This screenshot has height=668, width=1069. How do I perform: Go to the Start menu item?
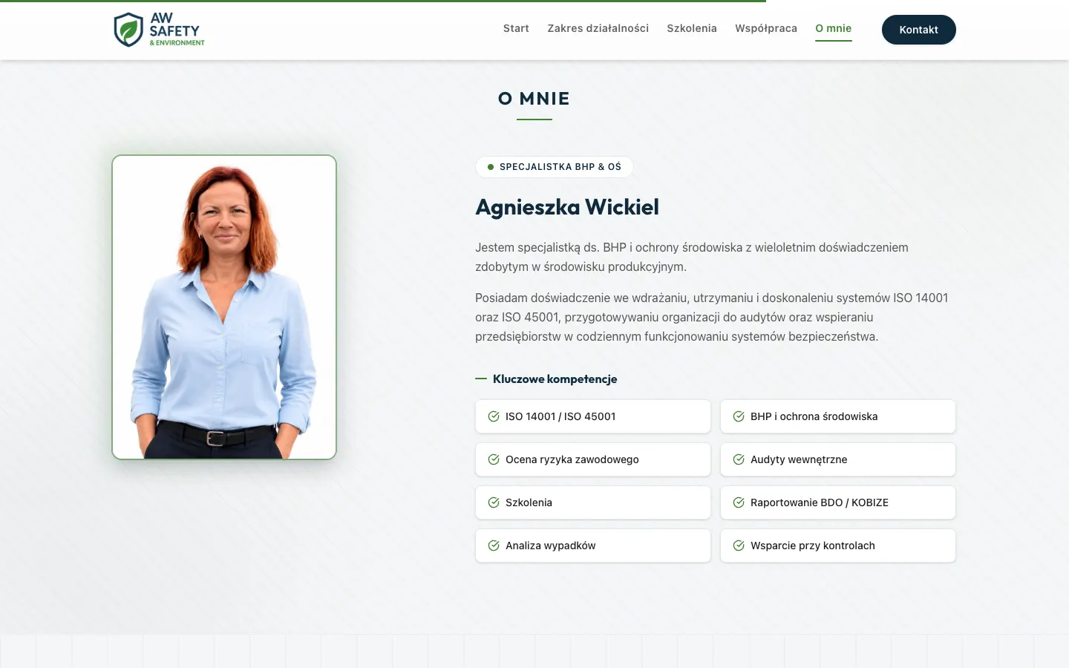click(516, 28)
